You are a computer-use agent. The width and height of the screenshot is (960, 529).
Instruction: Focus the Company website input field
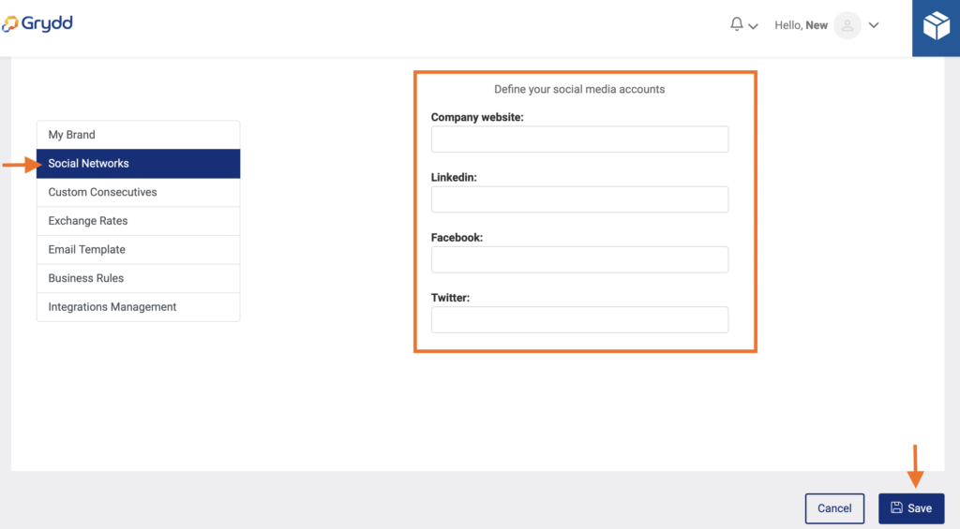pos(579,140)
